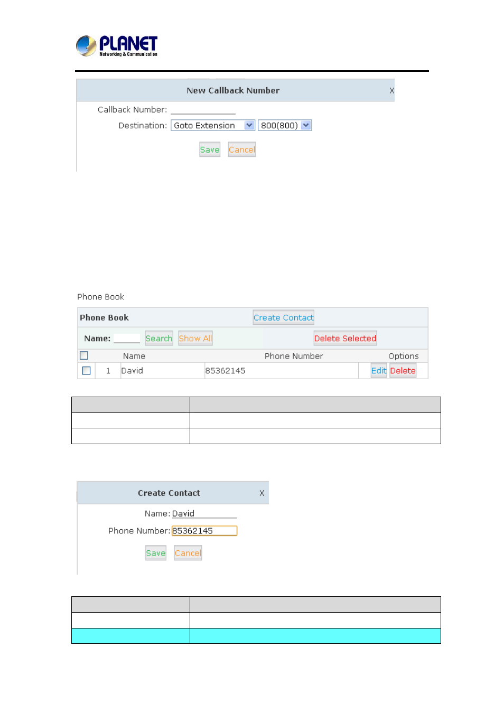Click the Options column header
The height and width of the screenshot is (713, 504).
[404, 356]
